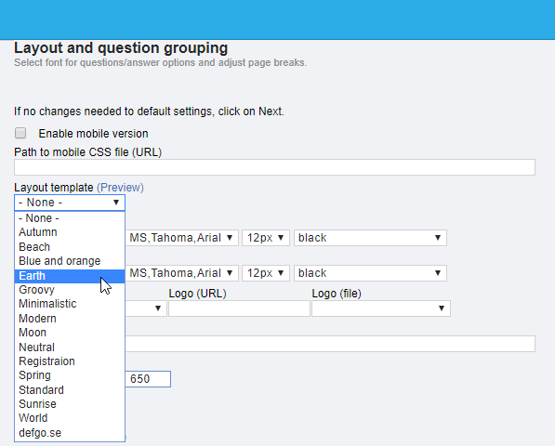Screen dimensions: 555x446
Task: Pick the Registraion template option
Action: pyautogui.click(x=70, y=361)
